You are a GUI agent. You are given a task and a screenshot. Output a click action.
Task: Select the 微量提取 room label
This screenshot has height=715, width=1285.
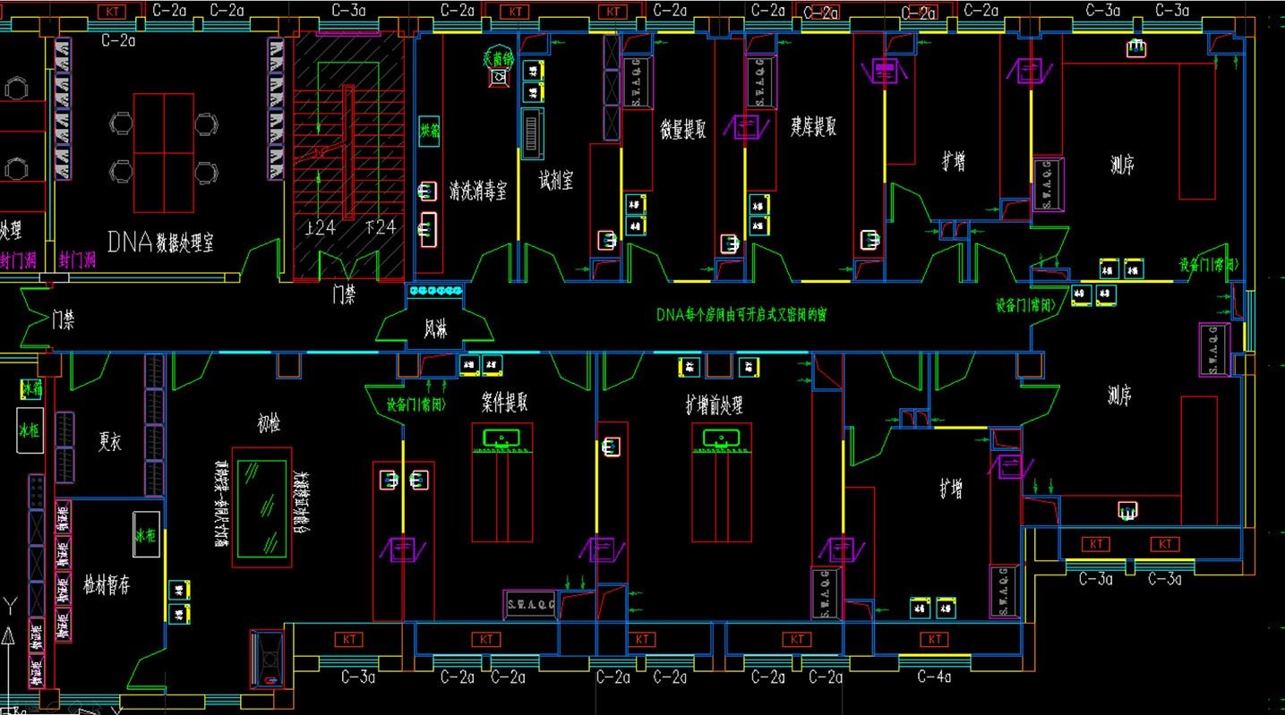click(683, 129)
